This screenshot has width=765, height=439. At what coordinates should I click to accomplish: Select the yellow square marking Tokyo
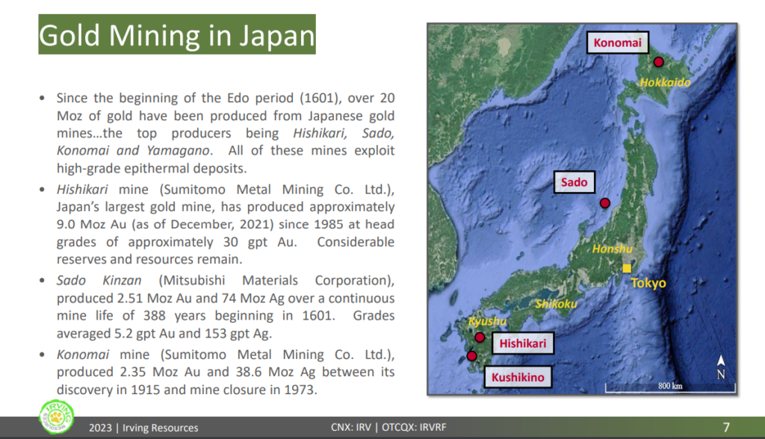627,268
